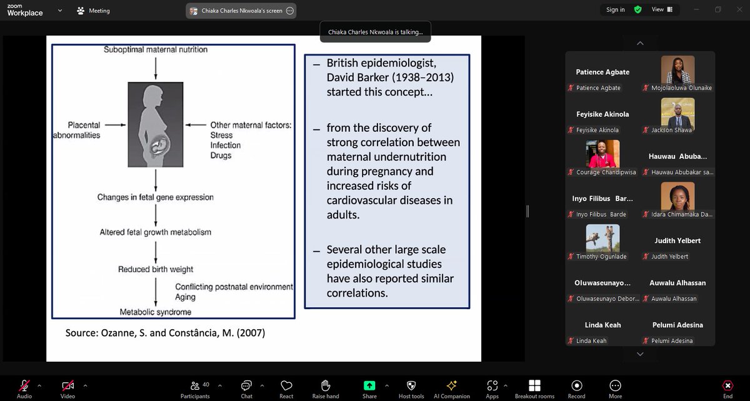Click the 'Chiaka Charles Nkwoala is talking' banner

click(375, 31)
